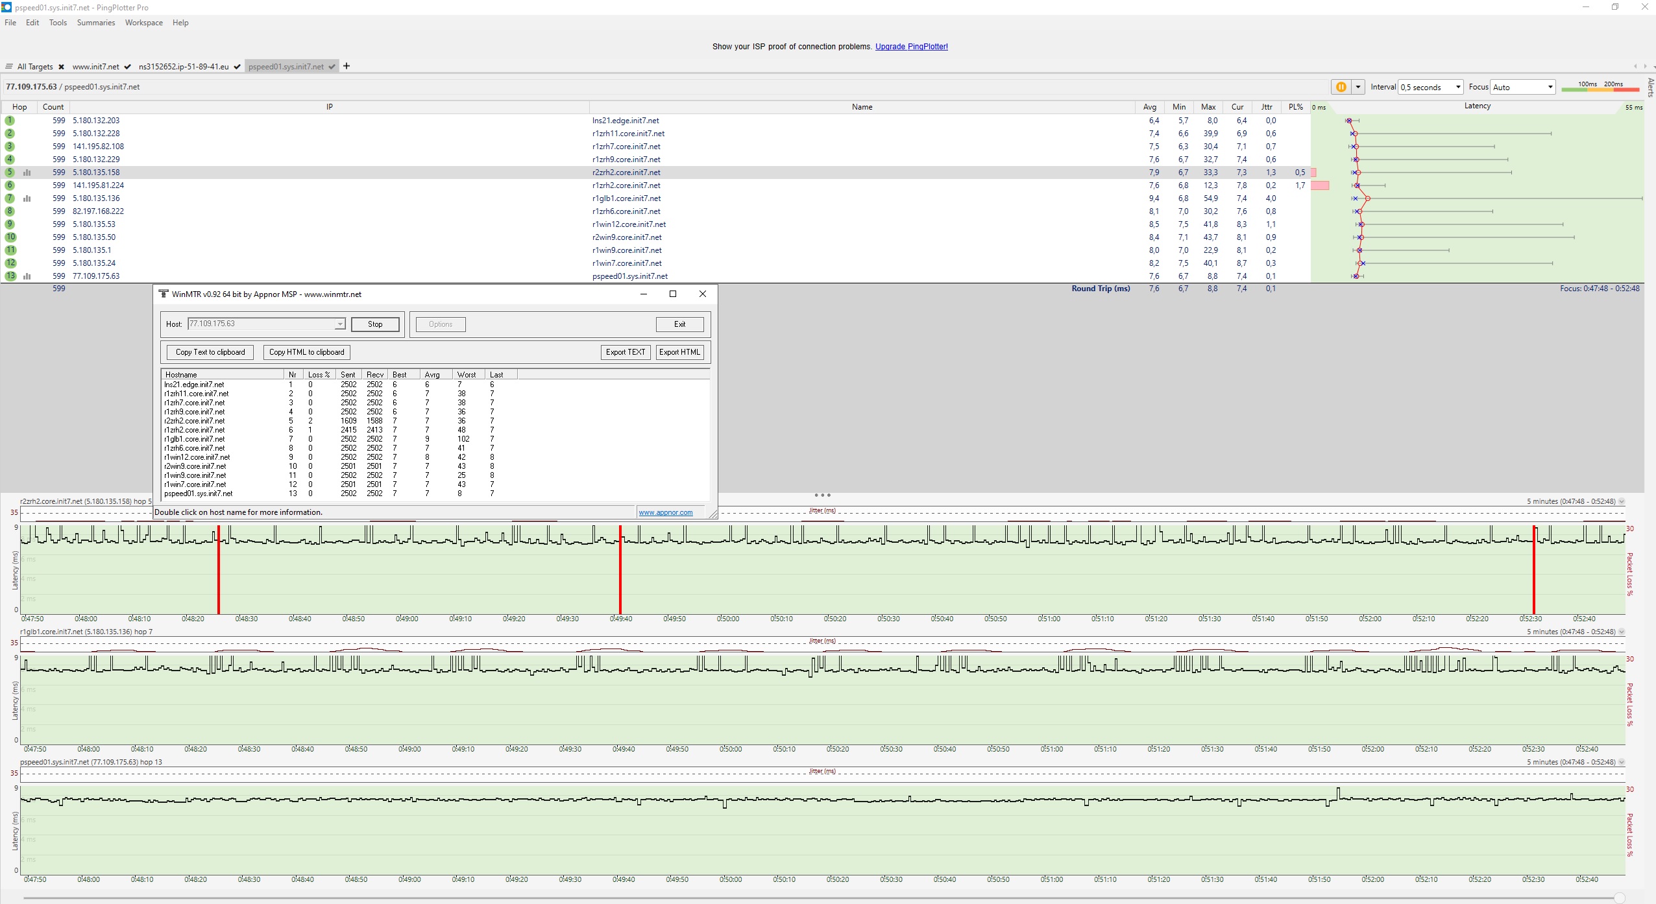Open the Alerts side panel
The height and width of the screenshot is (904, 1656).
pyautogui.click(x=1651, y=88)
